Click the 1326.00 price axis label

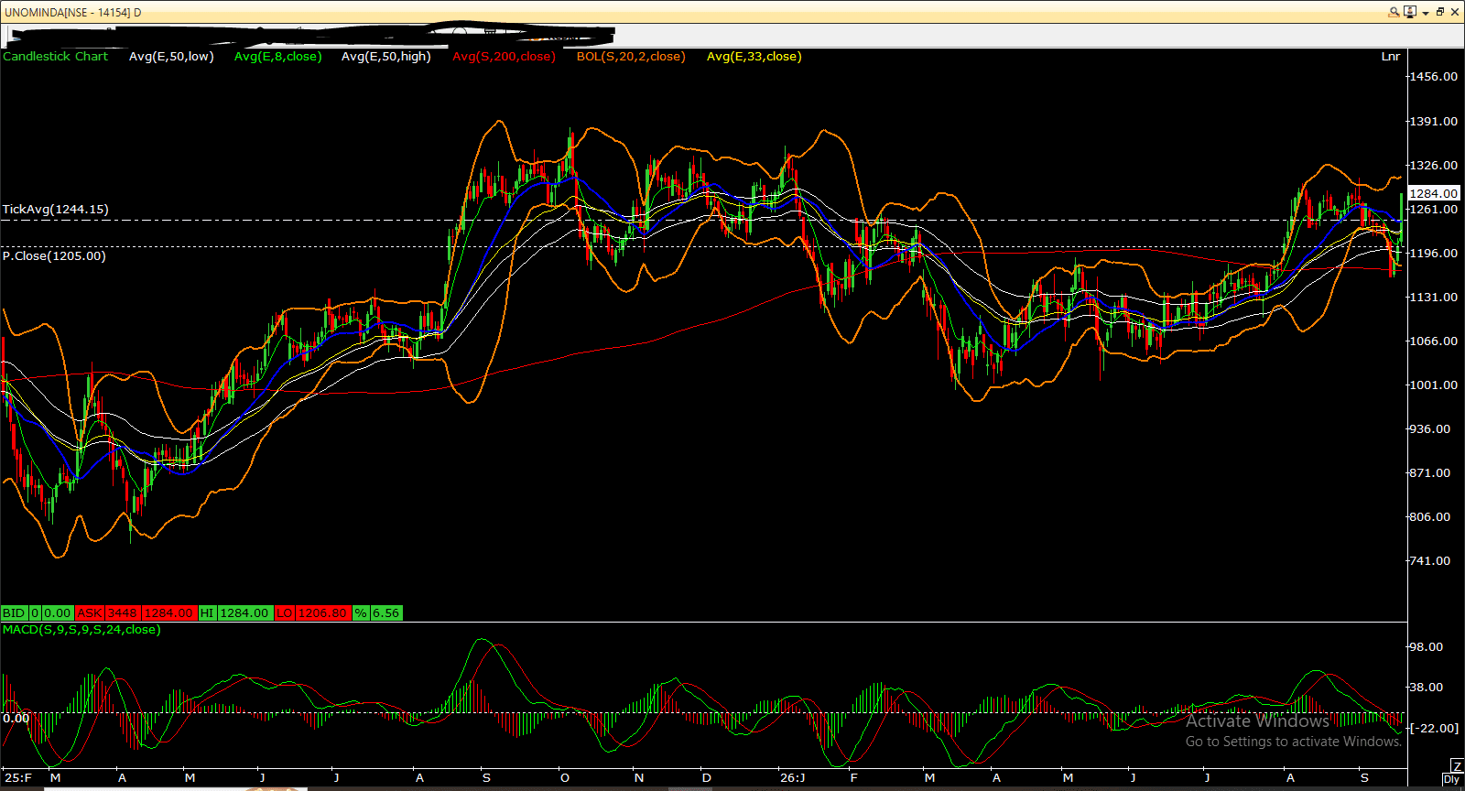click(1434, 166)
